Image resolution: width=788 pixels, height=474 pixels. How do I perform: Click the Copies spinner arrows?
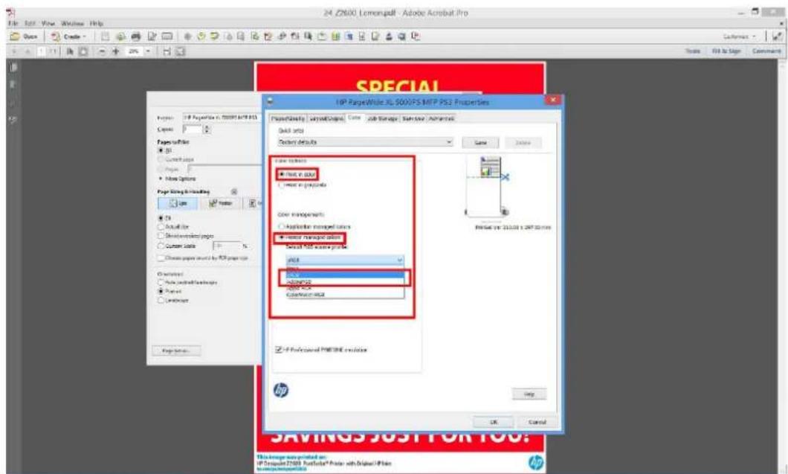207,129
